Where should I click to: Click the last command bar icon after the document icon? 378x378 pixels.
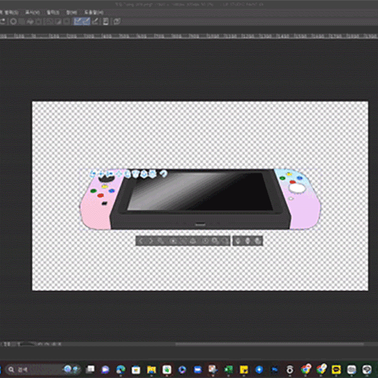click(117, 21)
